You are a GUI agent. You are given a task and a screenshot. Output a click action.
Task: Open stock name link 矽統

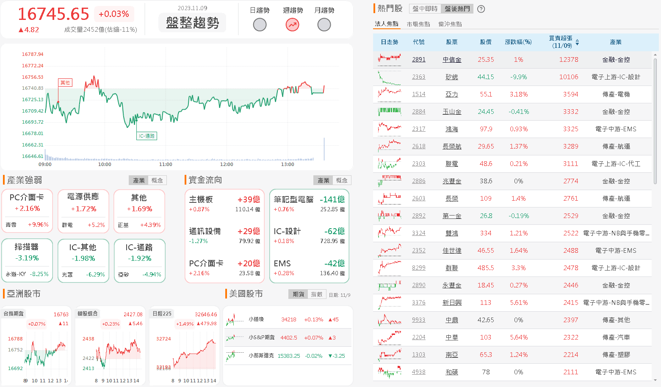(452, 77)
